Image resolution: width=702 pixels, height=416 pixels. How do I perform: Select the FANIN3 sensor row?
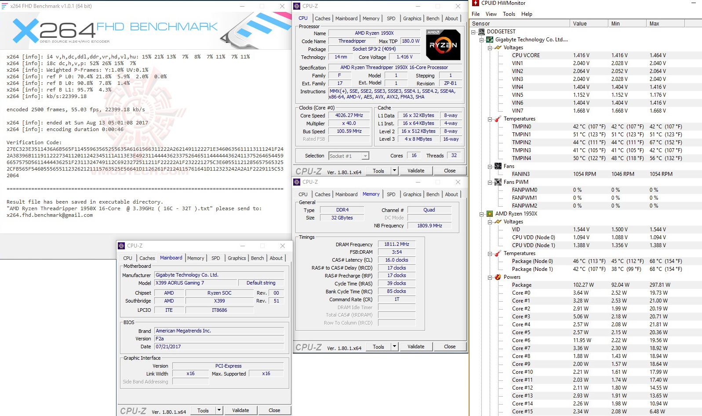(x=586, y=174)
